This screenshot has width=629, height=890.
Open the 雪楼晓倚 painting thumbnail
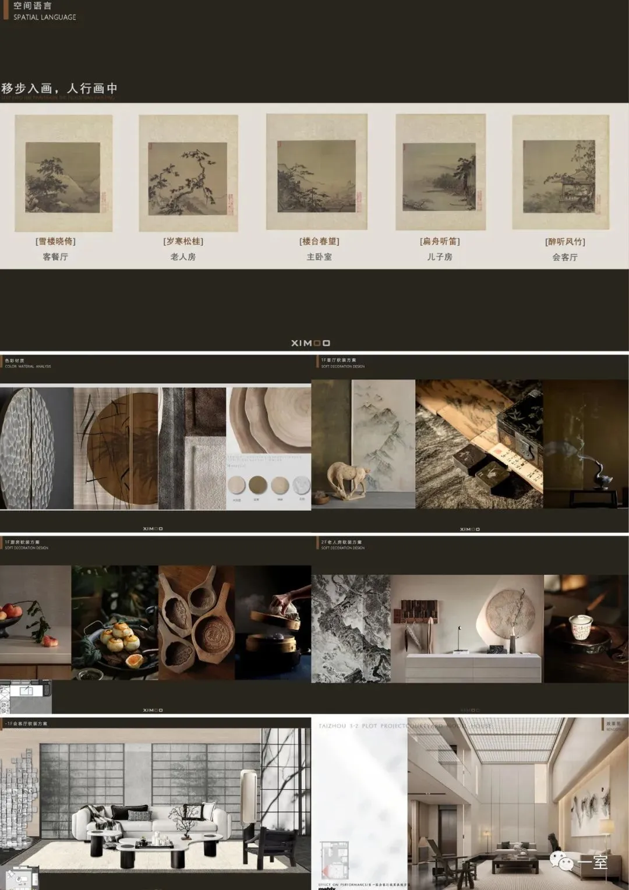pos(63,172)
